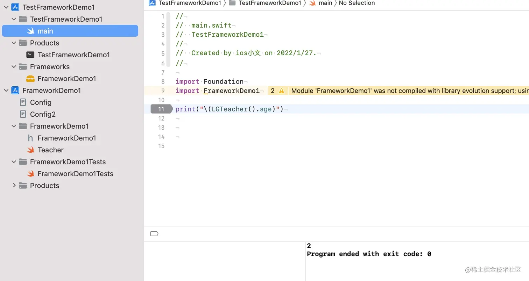Click the breakpoint marker on line 11

pyautogui.click(x=162, y=109)
